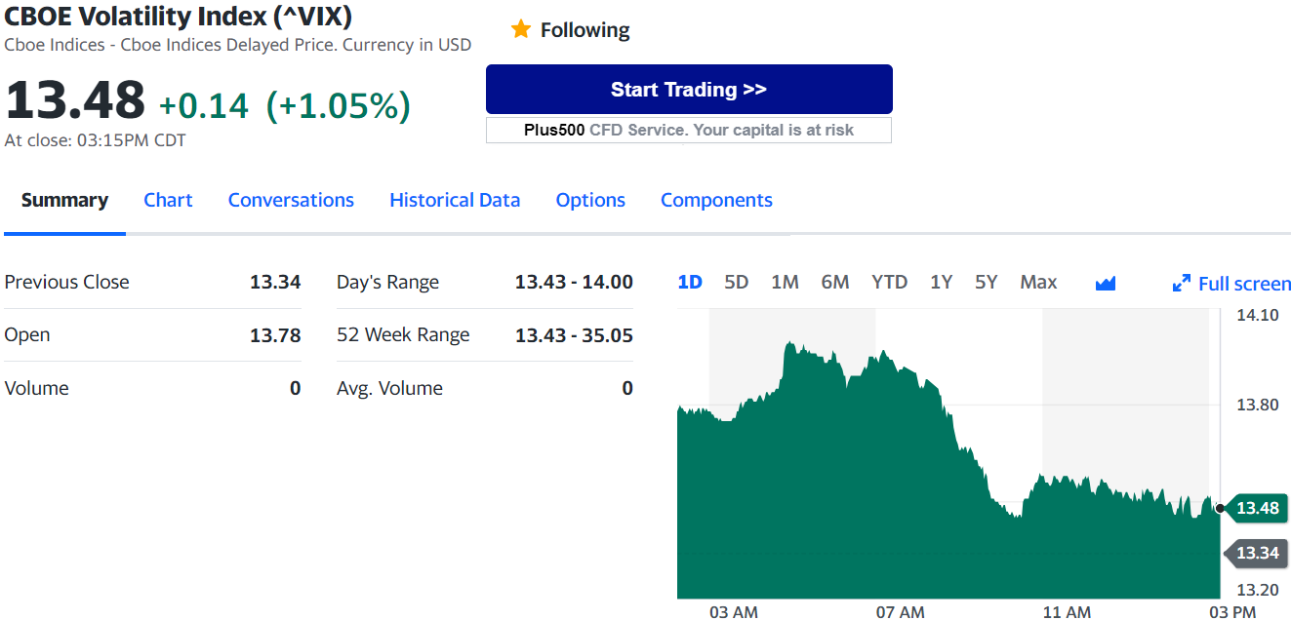
Task: Open the Full screen chart link
Action: [x=1231, y=284]
